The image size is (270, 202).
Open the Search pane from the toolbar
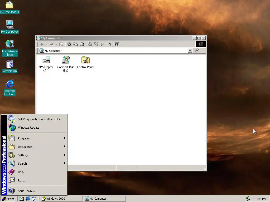69,44
